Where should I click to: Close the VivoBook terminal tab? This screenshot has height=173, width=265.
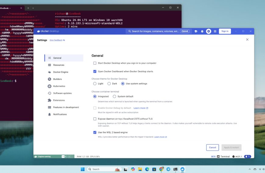[x=21, y=8]
